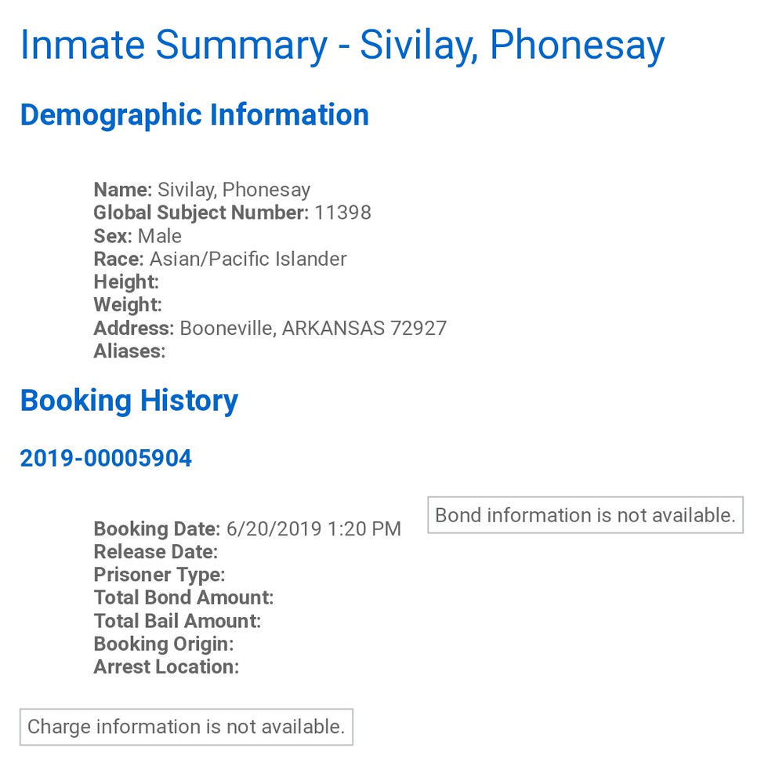Click the Sex field label

[113, 236]
